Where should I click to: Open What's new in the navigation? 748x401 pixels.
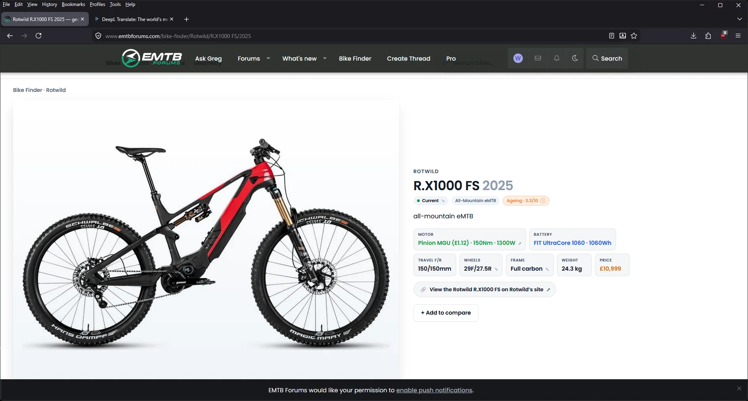pyautogui.click(x=299, y=58)
